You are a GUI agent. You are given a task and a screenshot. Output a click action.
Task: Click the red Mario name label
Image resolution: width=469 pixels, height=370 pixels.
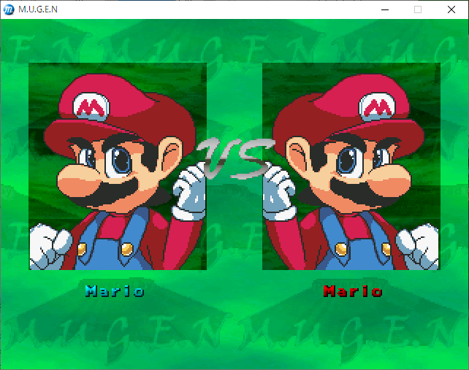click(x=353, y=291)
